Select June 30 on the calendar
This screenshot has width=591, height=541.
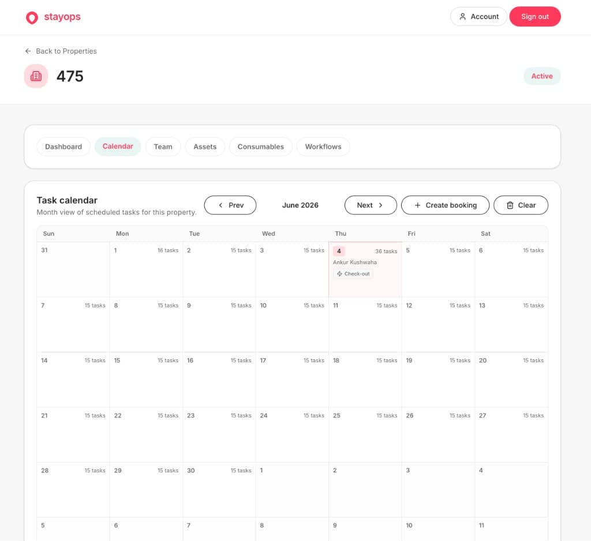[219, 490]
